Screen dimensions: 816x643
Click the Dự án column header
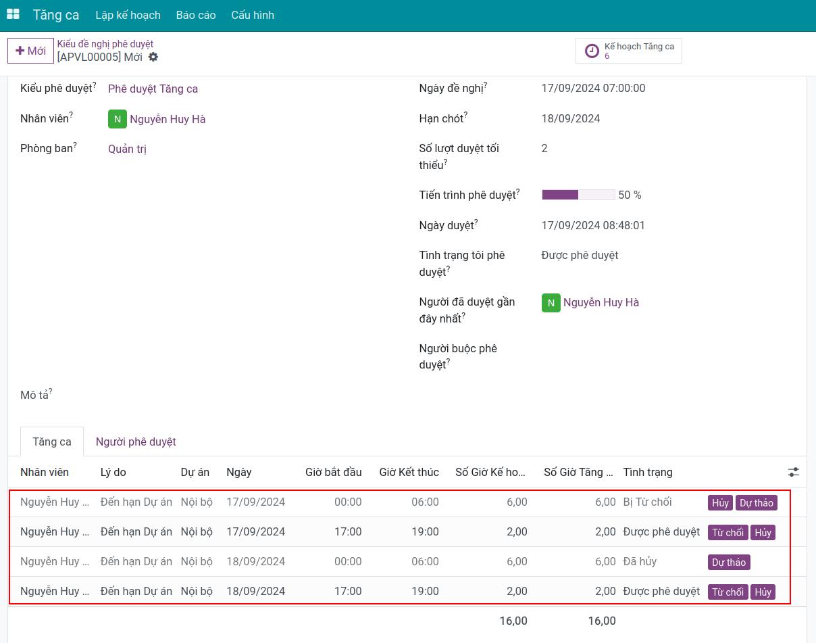click(195, 472)
